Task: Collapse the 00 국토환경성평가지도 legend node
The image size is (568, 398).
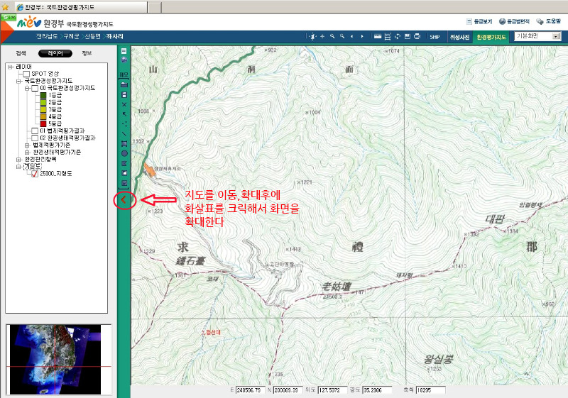Action: 27,88
